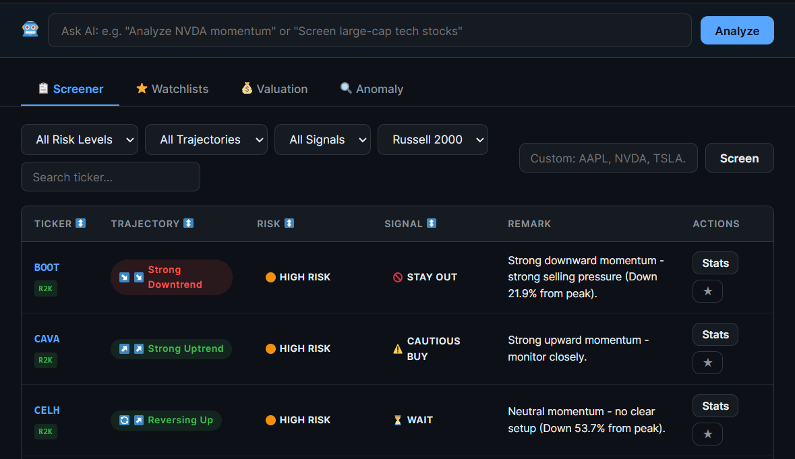Sort by the SIGNAL column arrow
The image size is (795, 459).
432,223
